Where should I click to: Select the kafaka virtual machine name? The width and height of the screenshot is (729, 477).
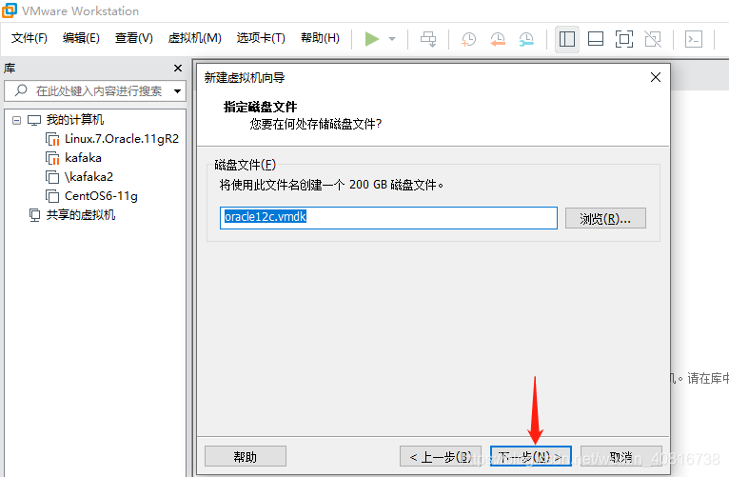pyautogui.click(x=83, y=158)
